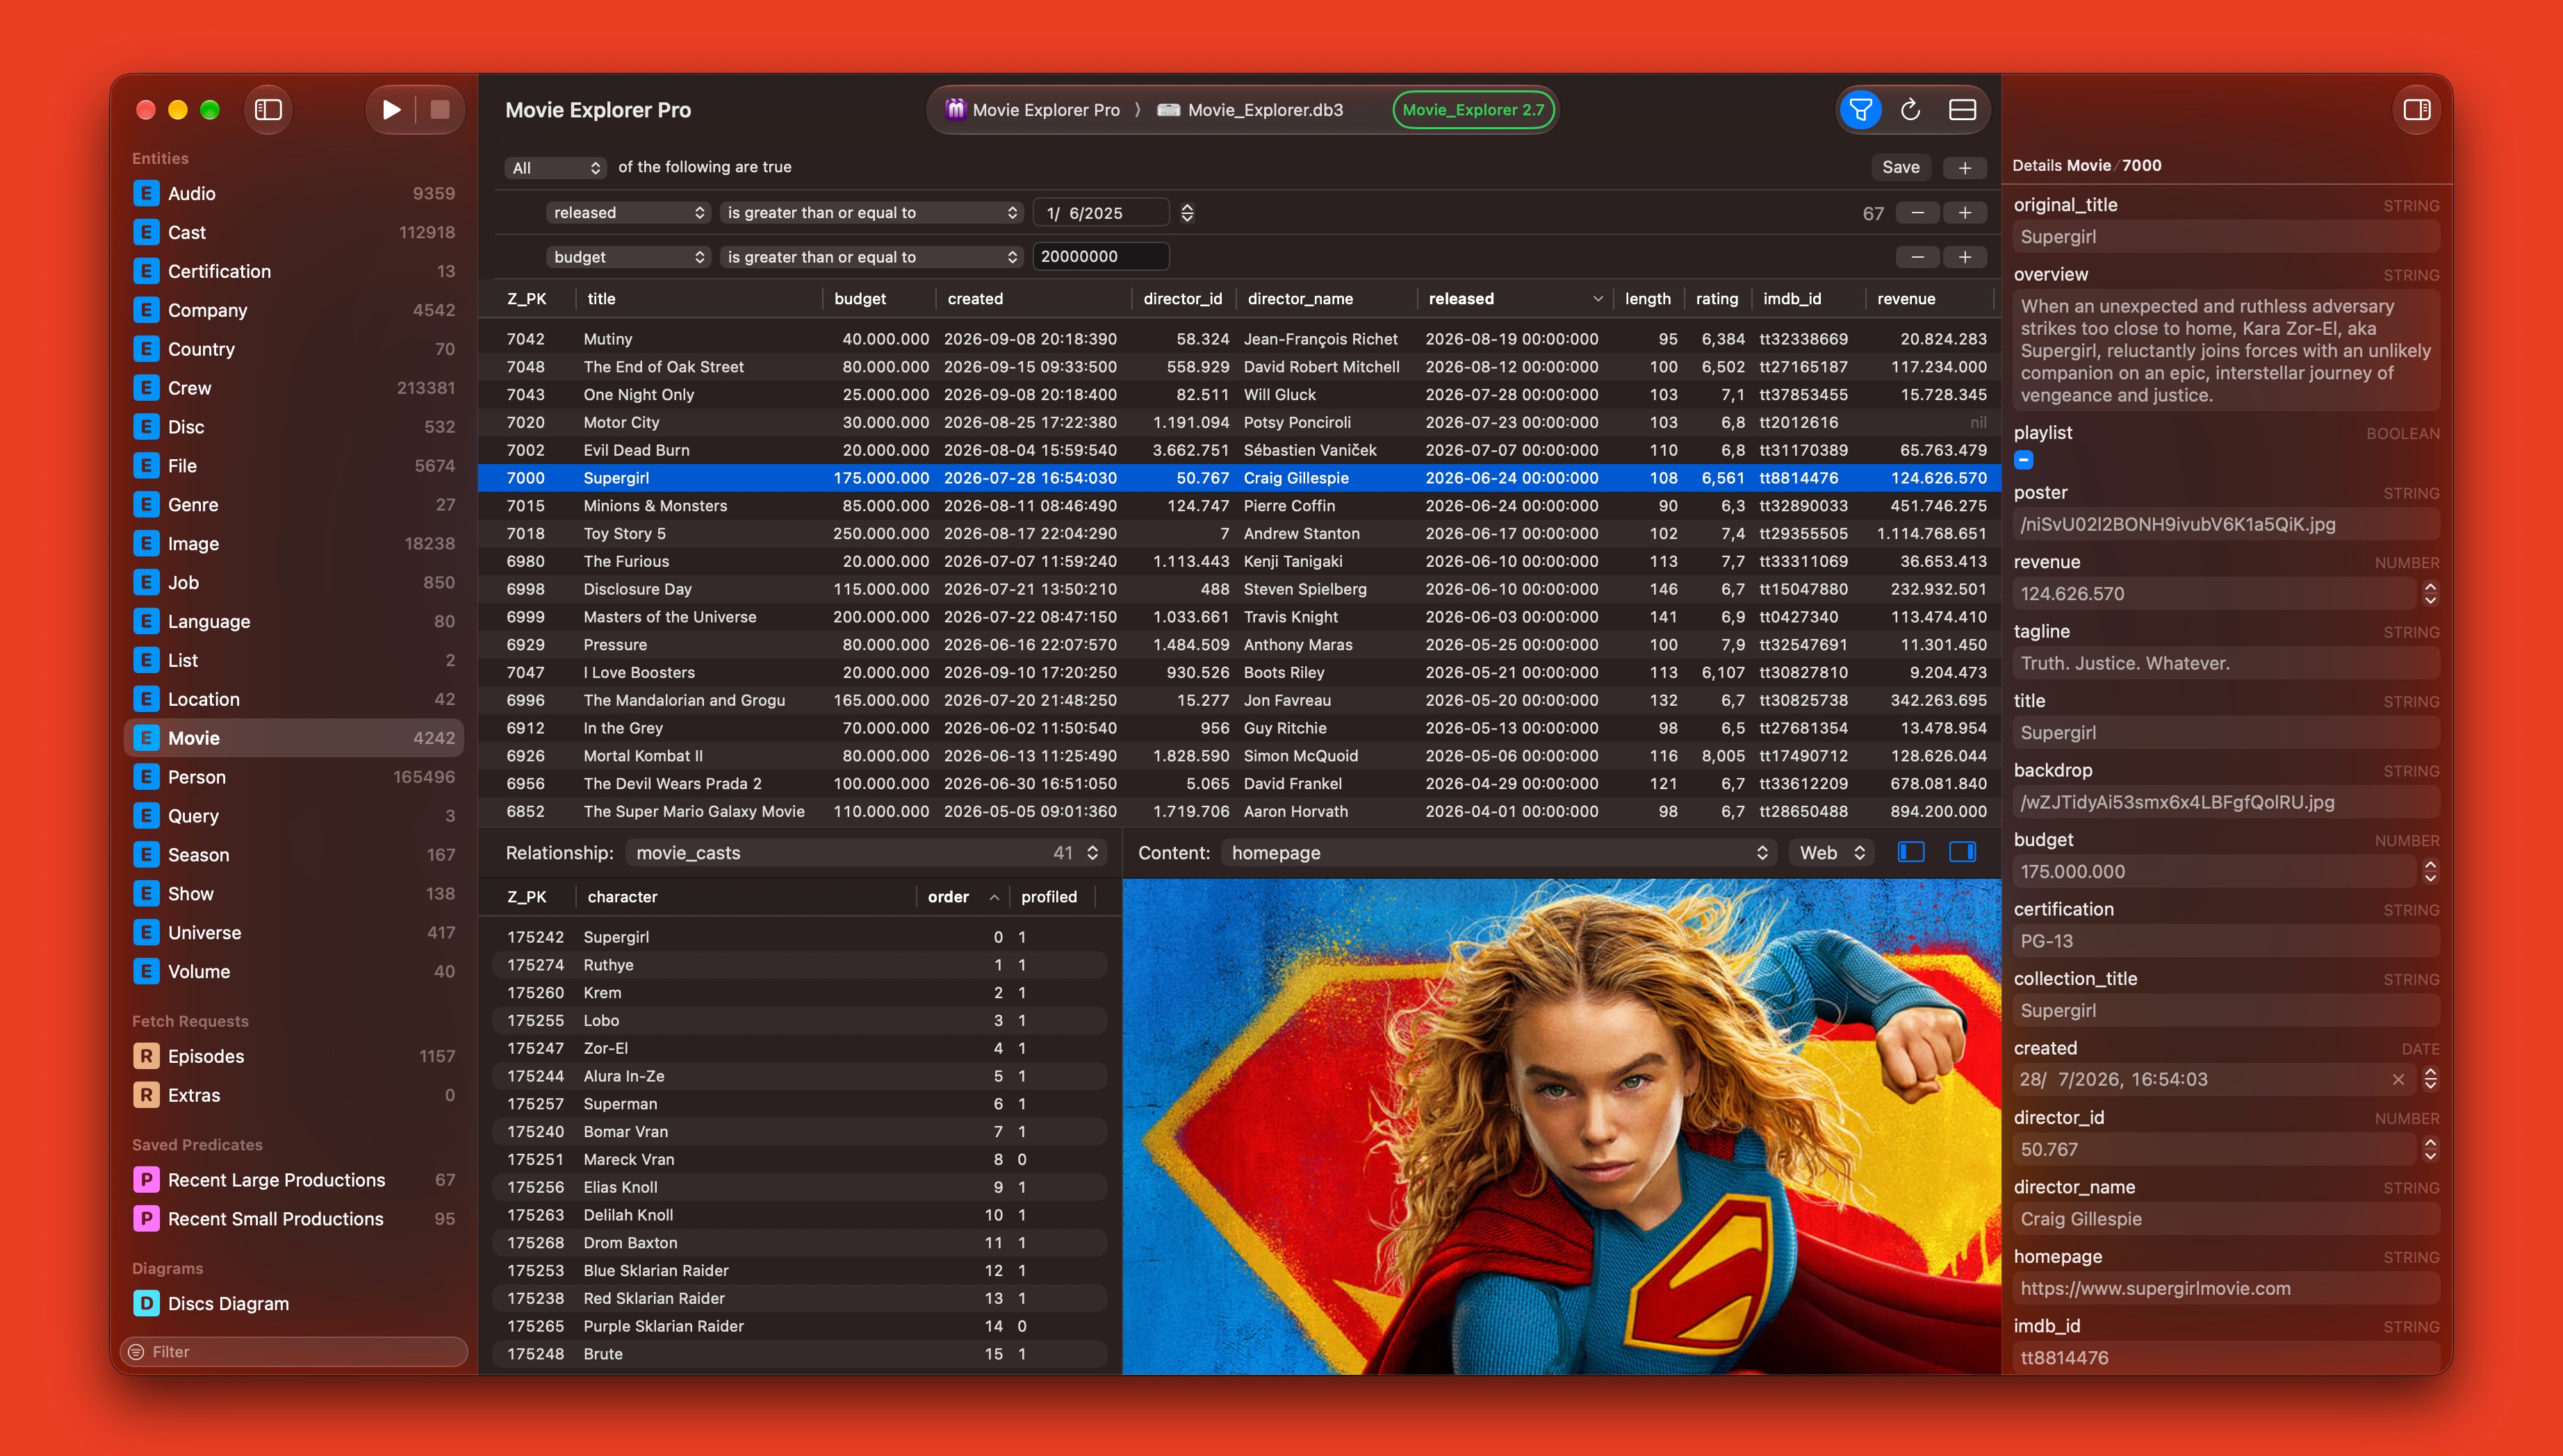Open the homepage content dropdown
Viewport: 2563px width, 1456px height.
pos(1498,853)
